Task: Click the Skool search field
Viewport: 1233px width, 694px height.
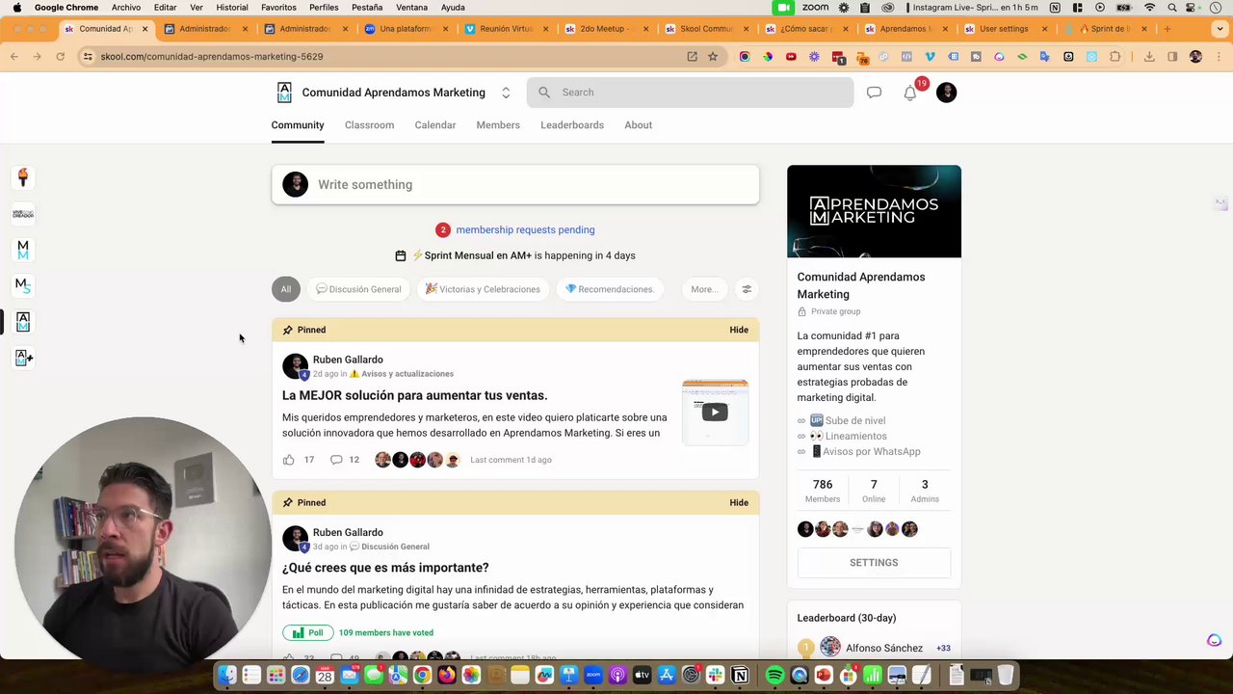Action: click(690, 93)
